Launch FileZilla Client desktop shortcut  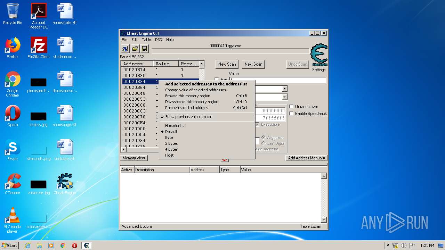click(x=39, y=48)
